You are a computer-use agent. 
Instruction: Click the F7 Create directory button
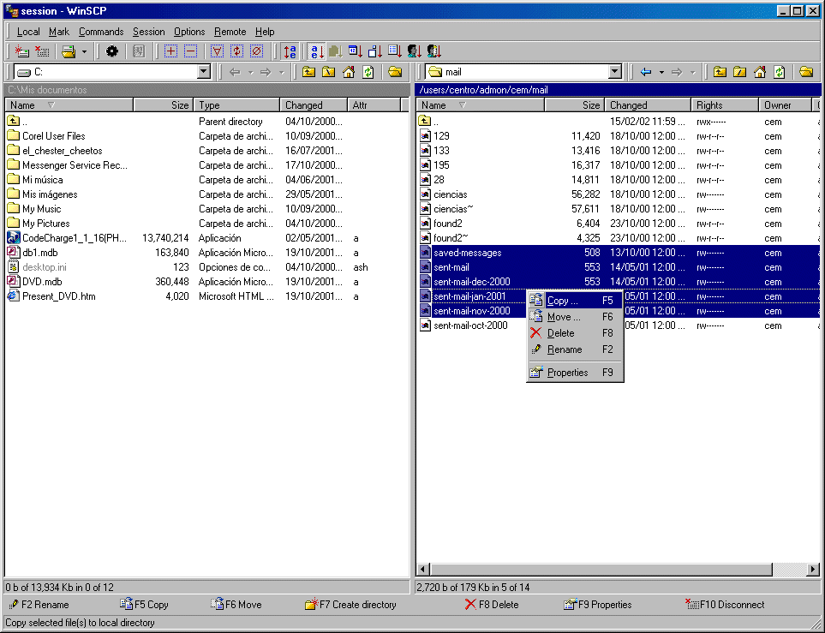point(350,605)
